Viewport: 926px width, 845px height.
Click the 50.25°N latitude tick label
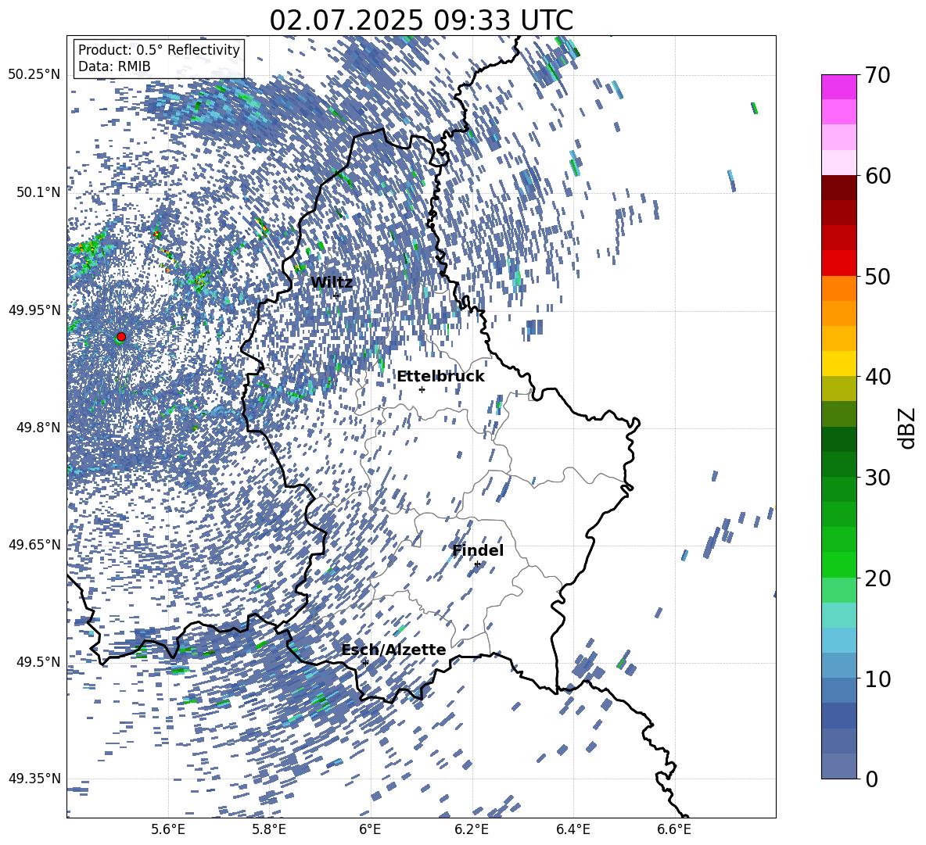tap(34, 75)
